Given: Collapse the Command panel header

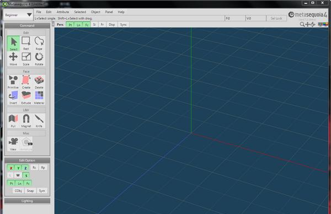Looking at the screenshot, I should 27,25.
